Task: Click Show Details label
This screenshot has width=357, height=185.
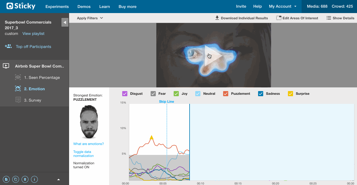Action: click(x=344, y=18)
